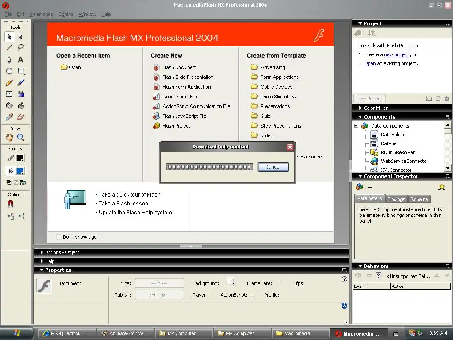The width and height of the screenshot is (453, 340).
Task: Close the Download help content dialog
Action: pyautogui.click(x=290, y=147)
